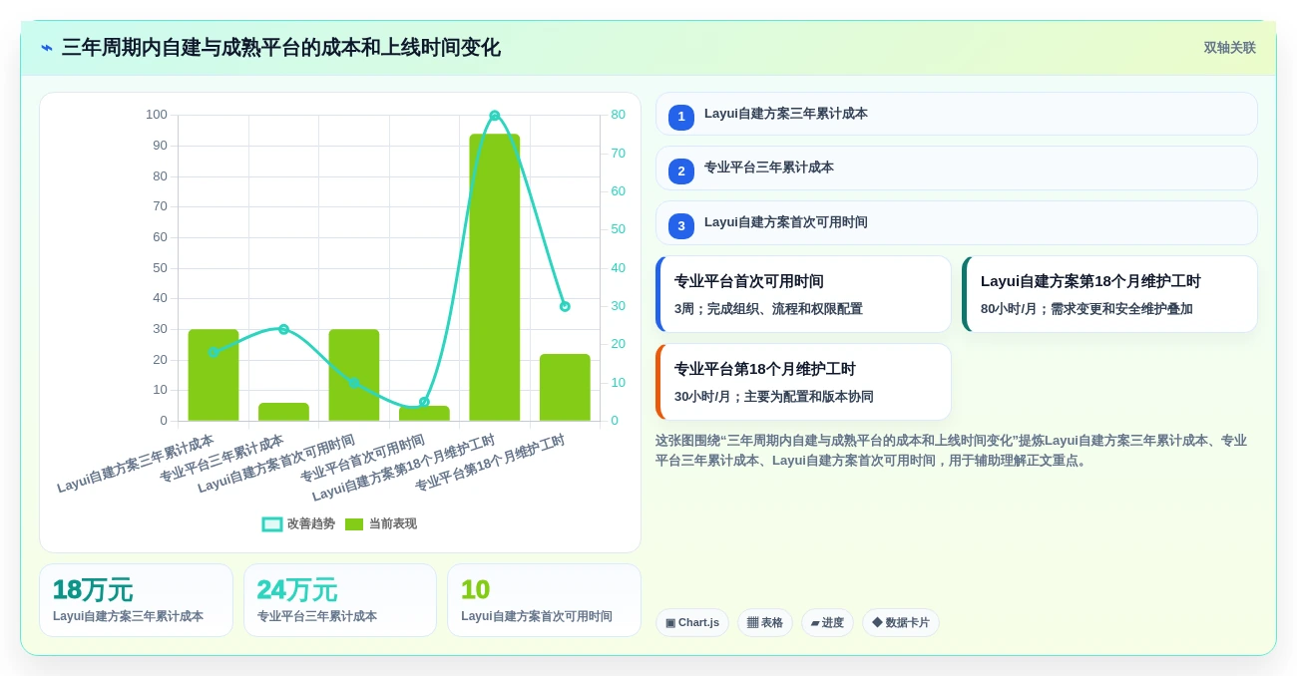Click the small bar for 专业平台三年累计成本
This screenshot has width=1297, height=676.
click(283, 412)
